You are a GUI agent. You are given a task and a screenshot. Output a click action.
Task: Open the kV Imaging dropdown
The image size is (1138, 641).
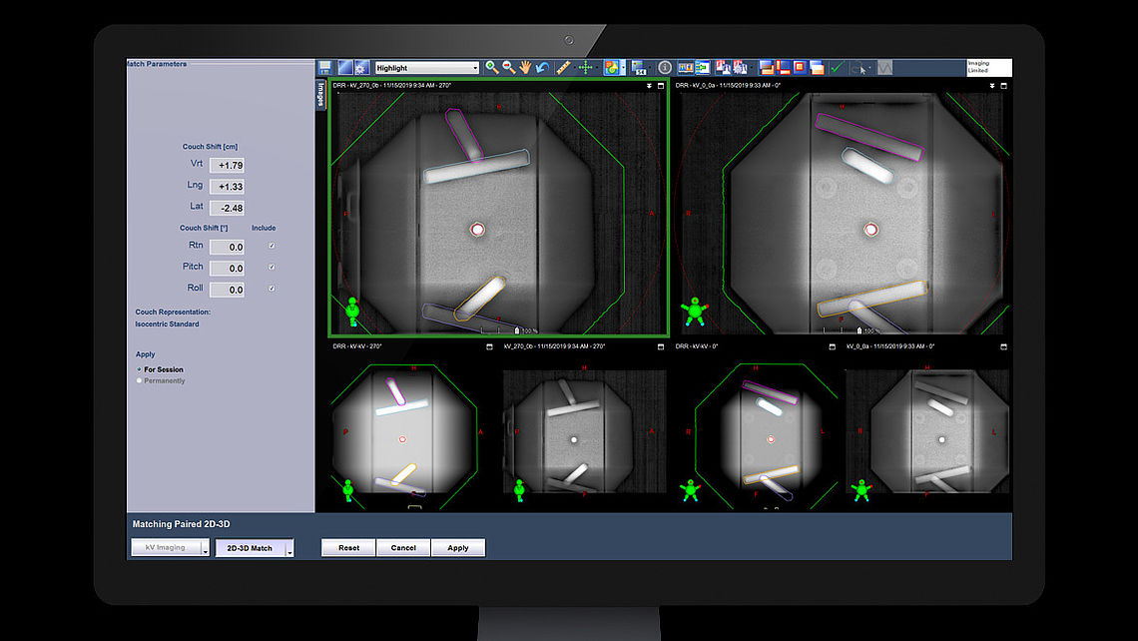pos(169,547)
